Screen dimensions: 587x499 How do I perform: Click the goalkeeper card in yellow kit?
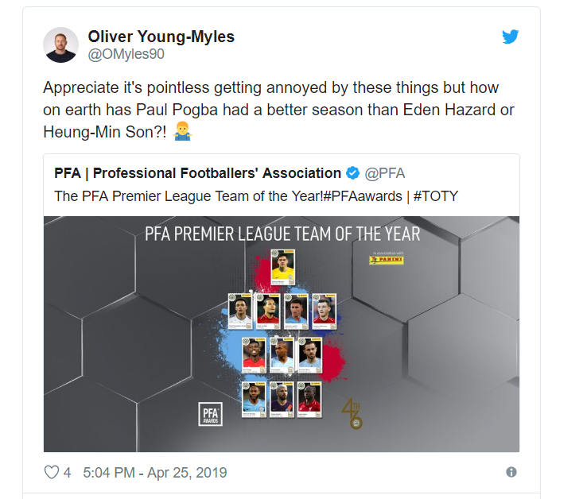[283, 269]
